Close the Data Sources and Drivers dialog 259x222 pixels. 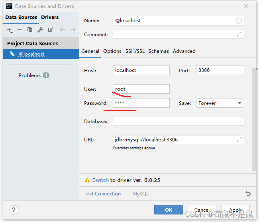(246, 6)
